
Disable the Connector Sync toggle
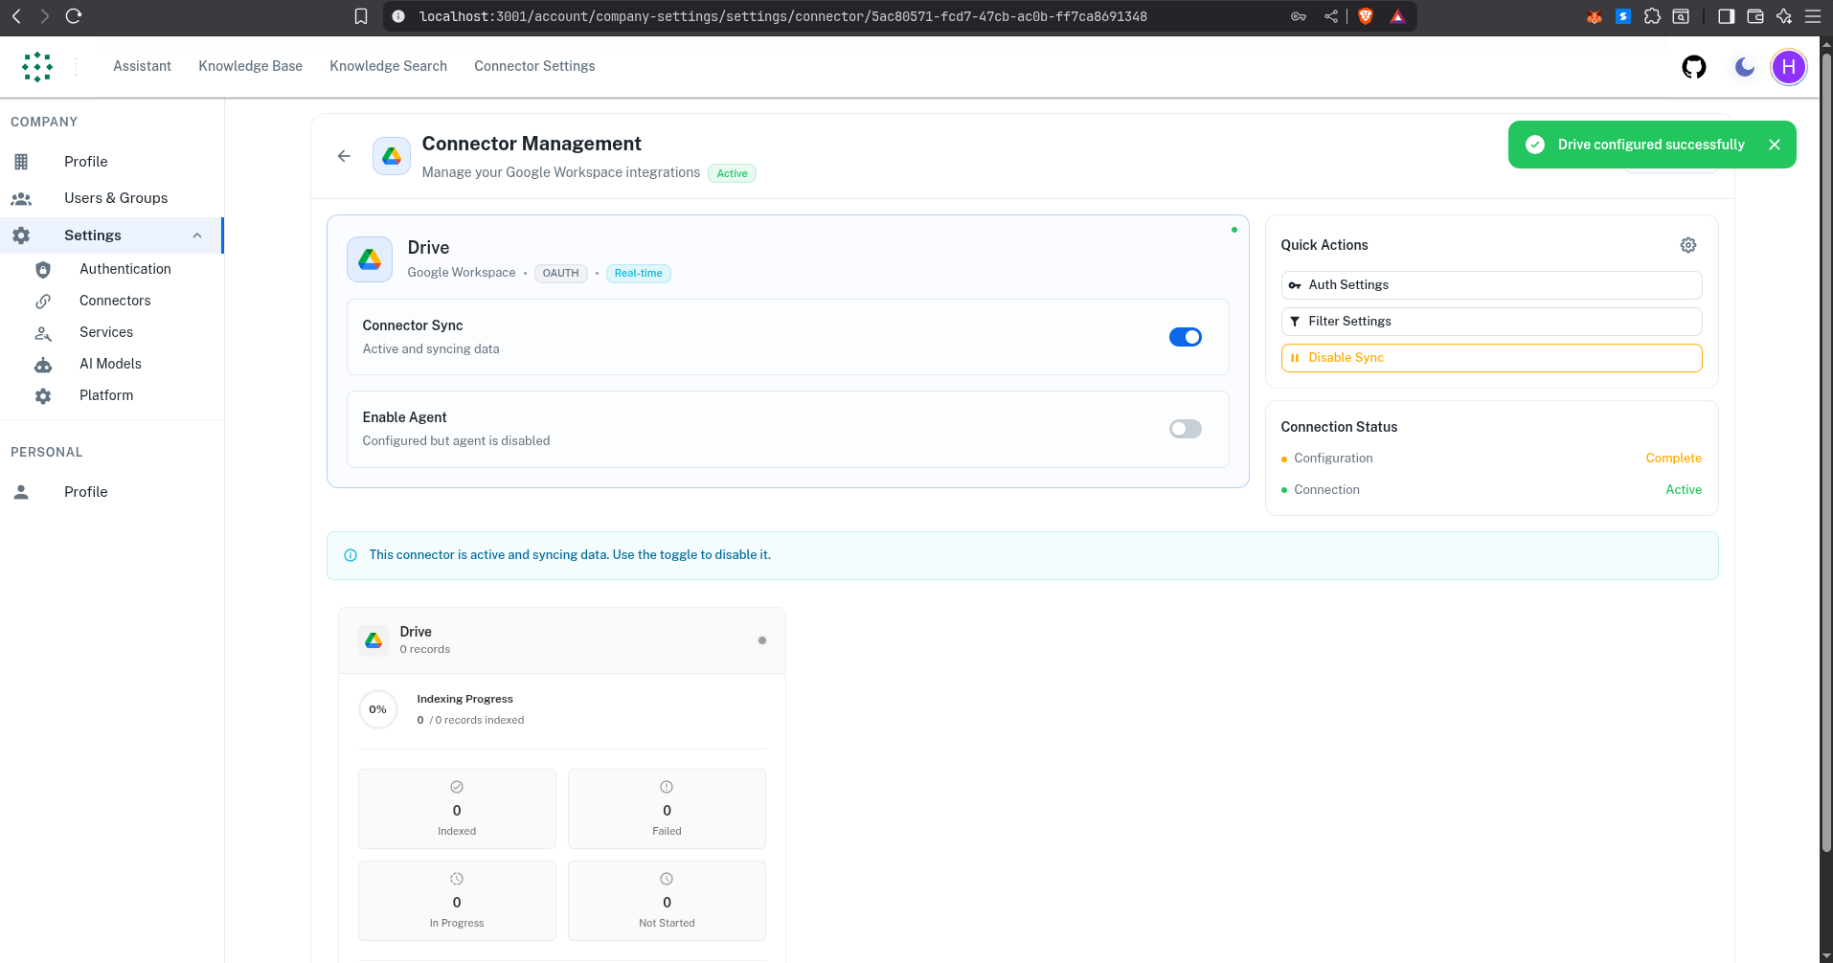pyautogui.click(x=1186, y=337)
